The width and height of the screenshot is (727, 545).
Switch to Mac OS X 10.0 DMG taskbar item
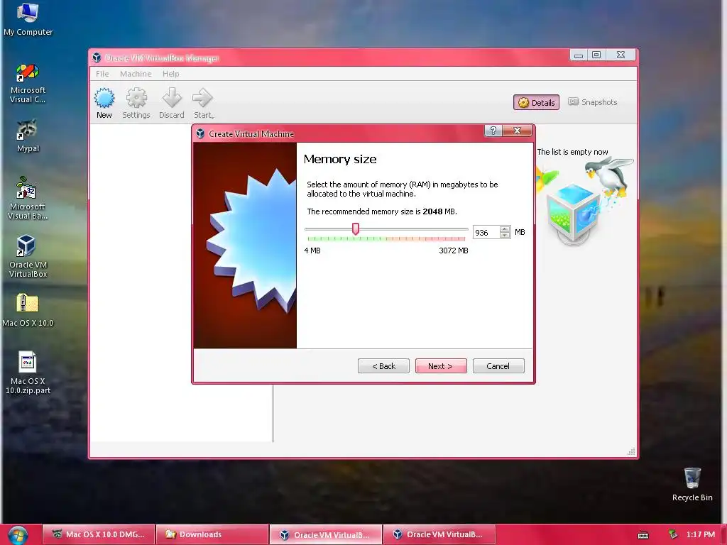click(98, 534)
